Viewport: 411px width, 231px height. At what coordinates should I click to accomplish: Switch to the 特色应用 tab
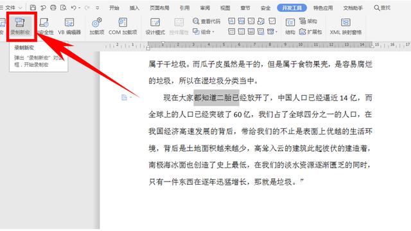click(x=323, y=8)
